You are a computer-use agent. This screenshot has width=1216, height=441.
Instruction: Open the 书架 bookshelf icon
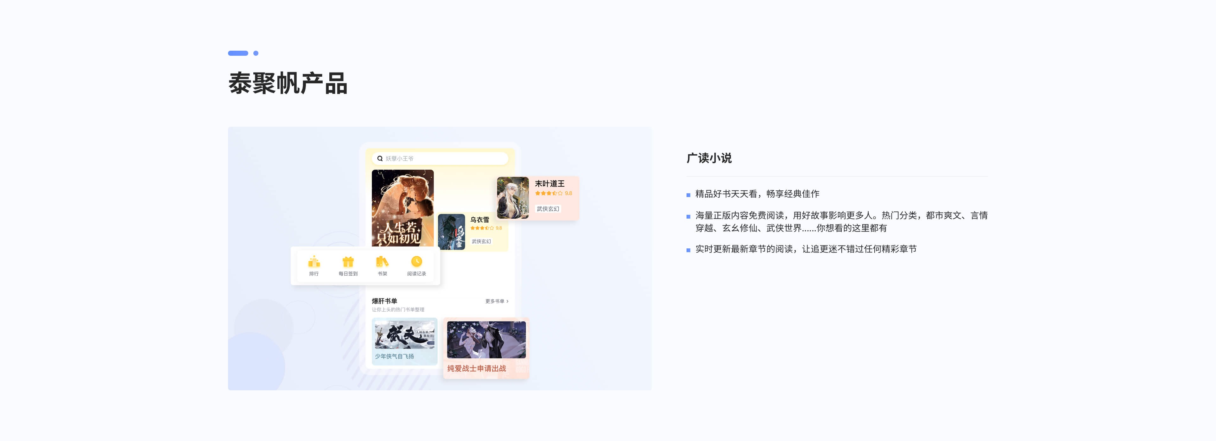pyautogui.click(x=382, y=262)
